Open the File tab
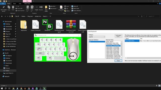 click(x=3, y=3)
